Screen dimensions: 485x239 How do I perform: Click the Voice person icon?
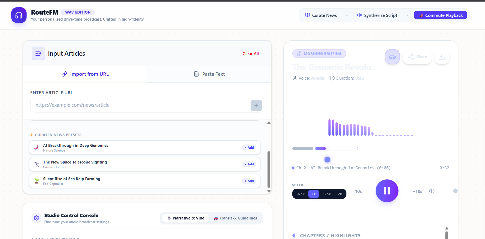tap(295, 78)
